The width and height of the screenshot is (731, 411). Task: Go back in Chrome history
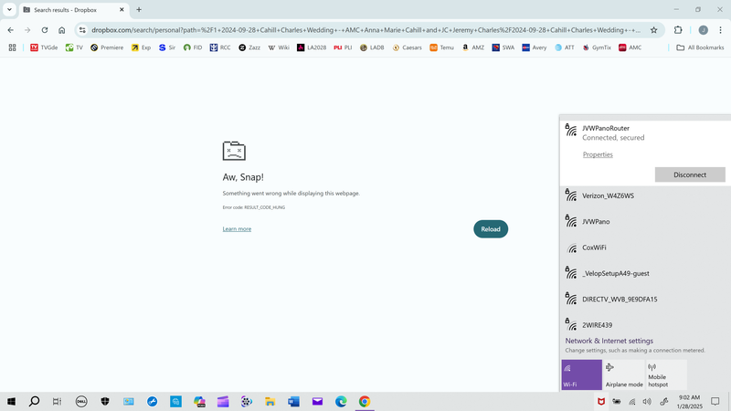click(x=11, y=30)
